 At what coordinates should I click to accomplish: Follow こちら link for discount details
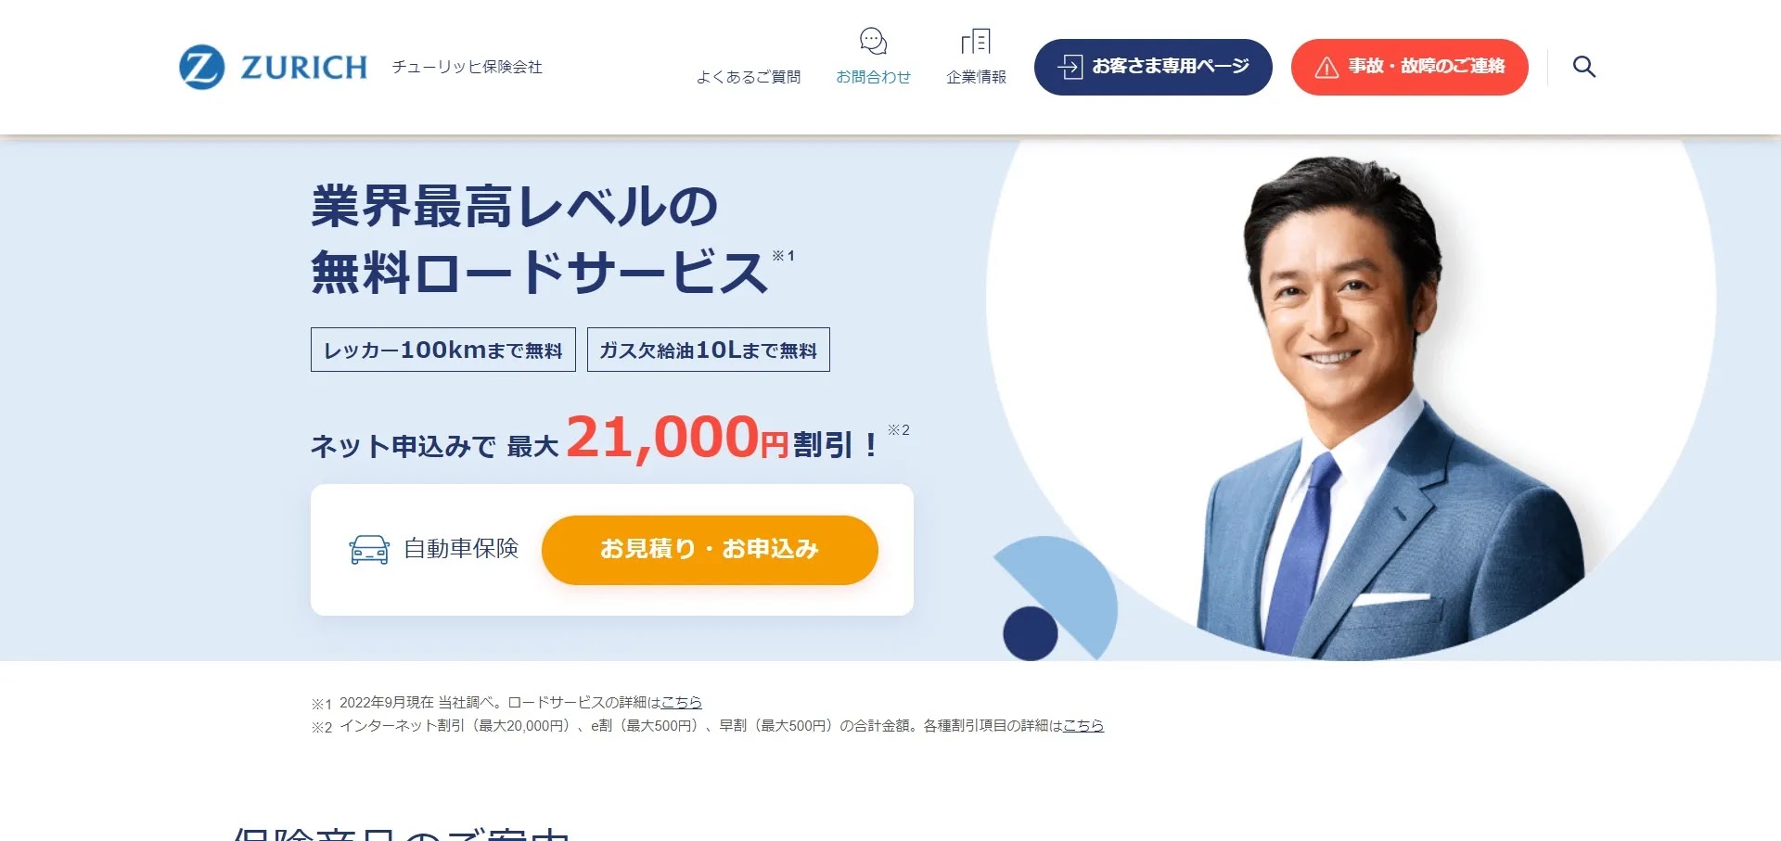pyautogui.click(x=1083, y=726)
